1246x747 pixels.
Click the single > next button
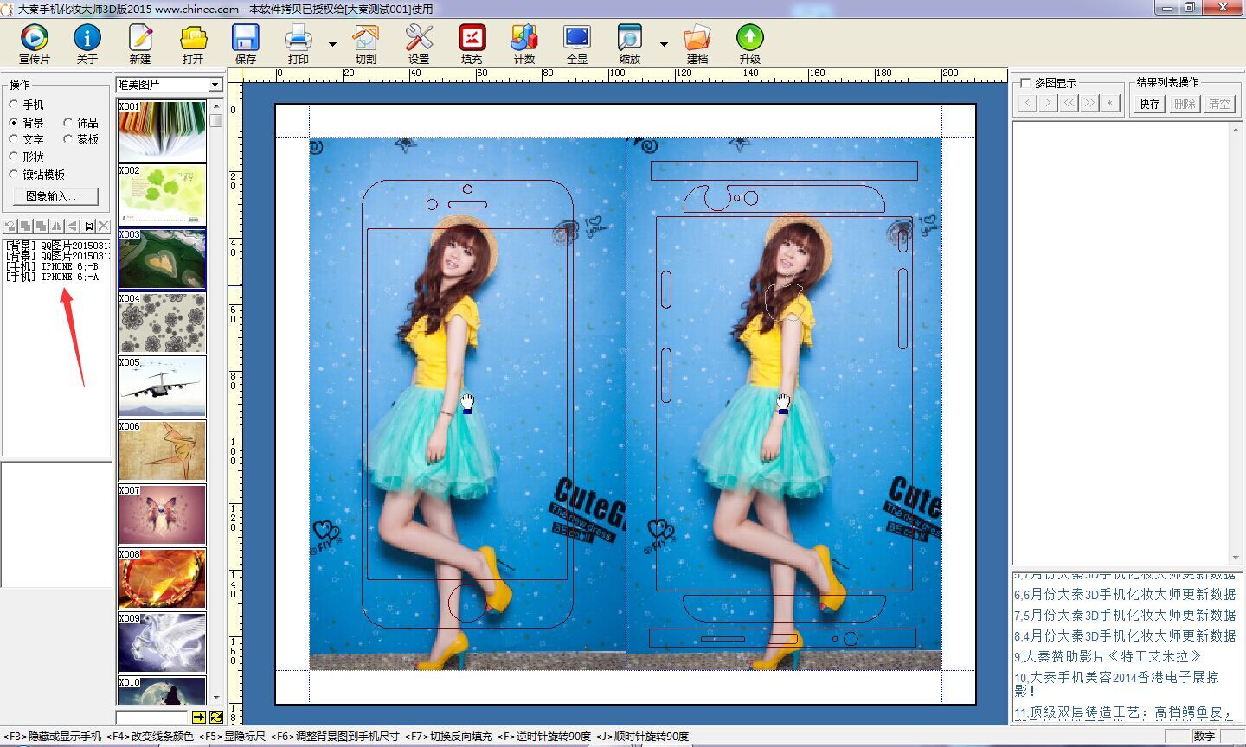pos(1048,103)
